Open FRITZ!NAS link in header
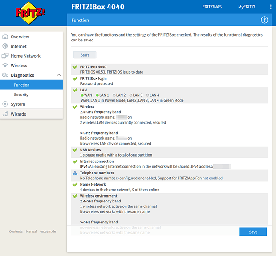 click(x=212, y=7)
